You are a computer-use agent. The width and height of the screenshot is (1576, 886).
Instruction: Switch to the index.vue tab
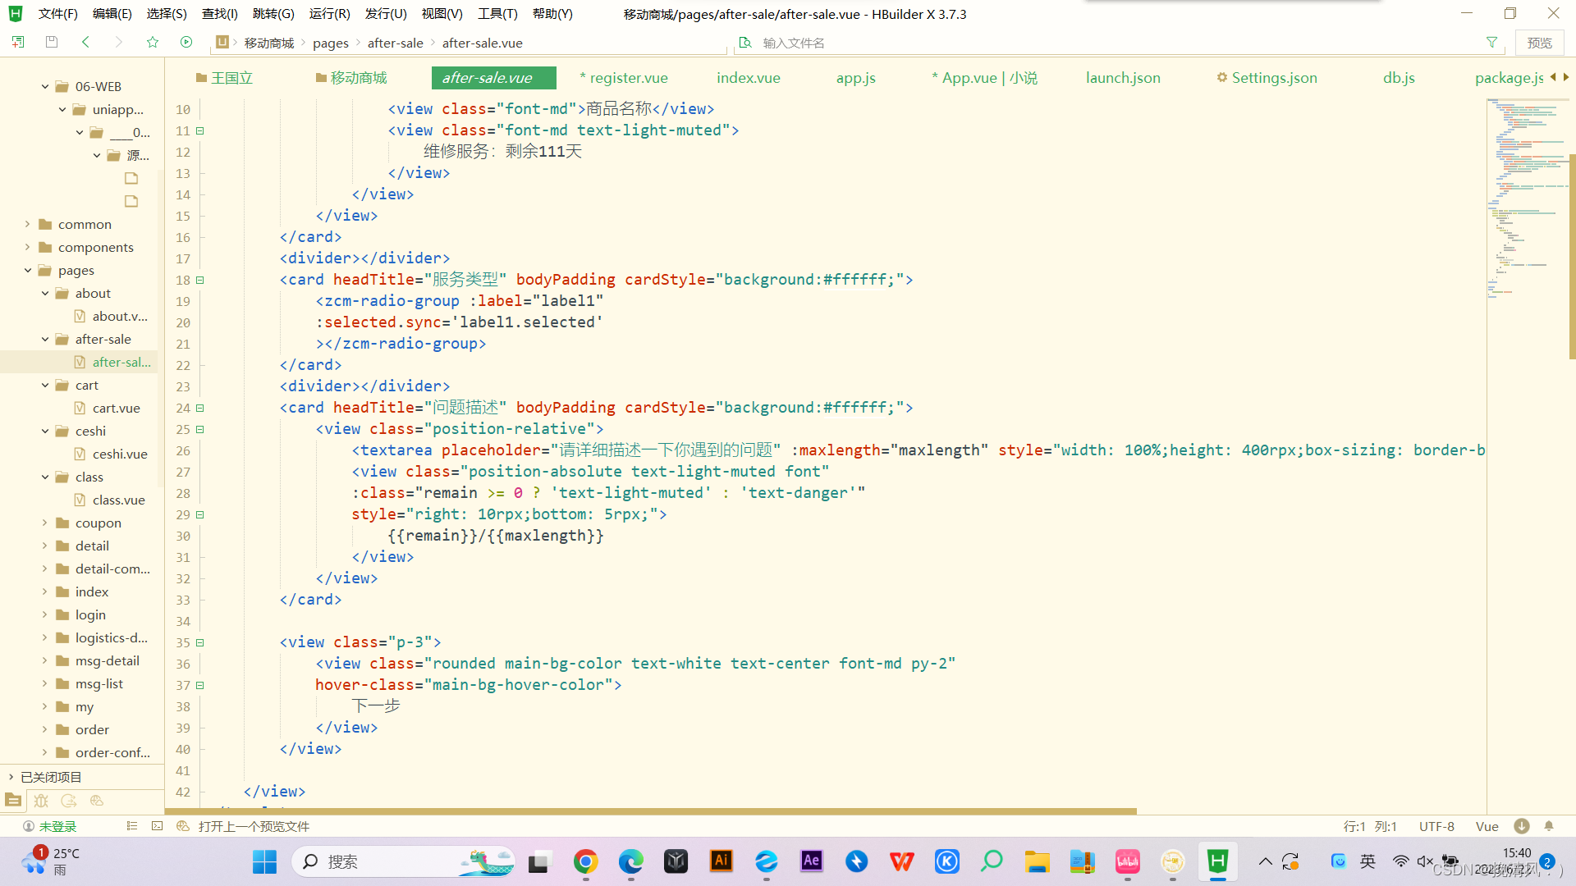[748, 78]
